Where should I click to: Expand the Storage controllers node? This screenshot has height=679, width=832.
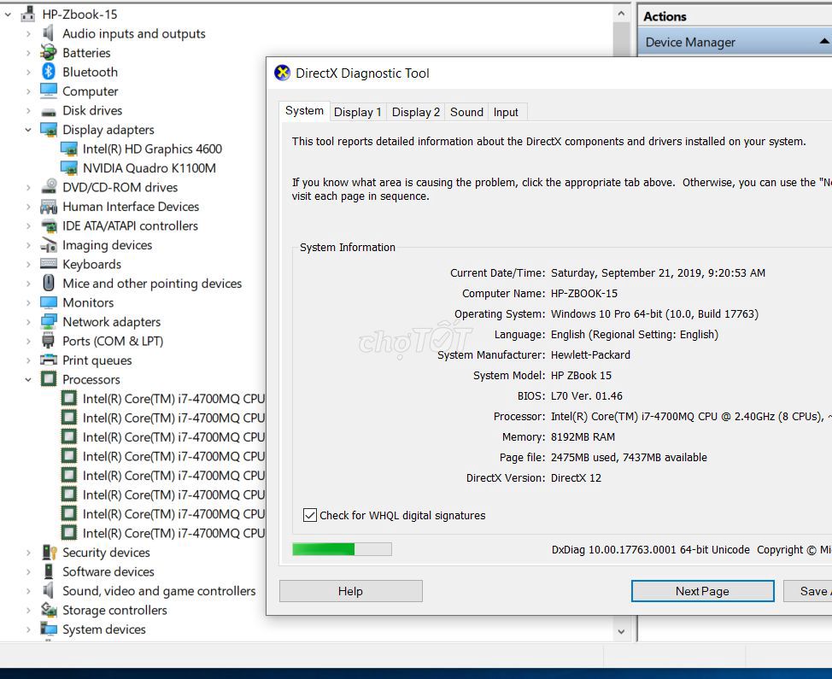point(28,610)
